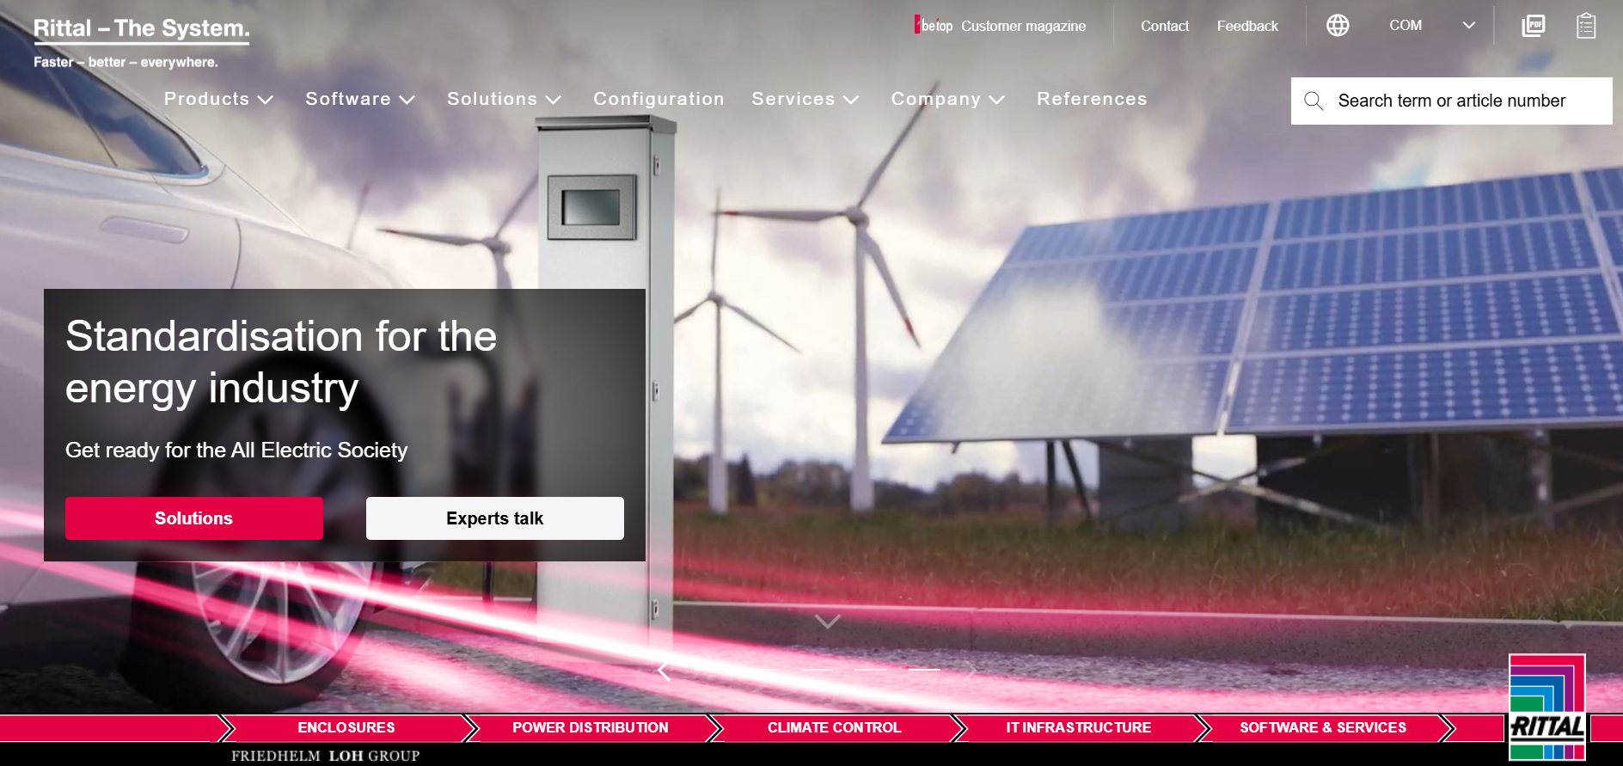This screenshot has width=1623, height=766.
Task: Open be top Customer magazine logo
Action: point(934,26)
